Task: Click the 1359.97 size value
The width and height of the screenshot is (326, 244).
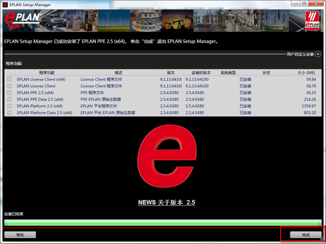Action: 309,106
